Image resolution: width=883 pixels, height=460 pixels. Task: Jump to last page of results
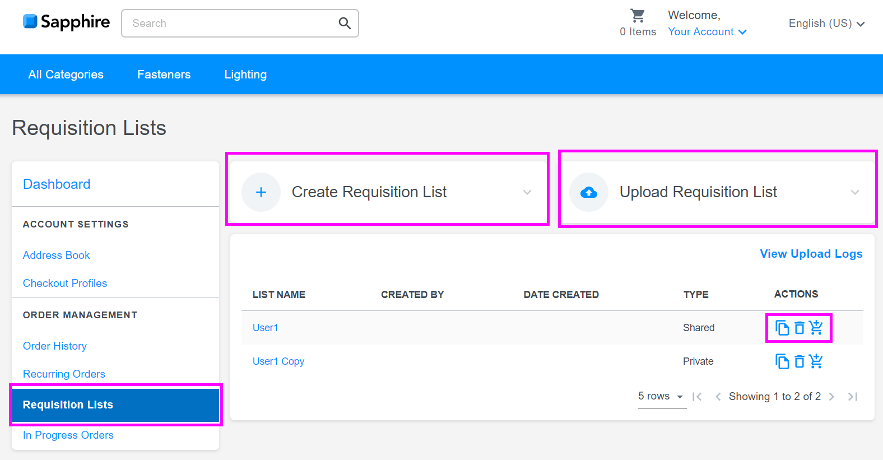pyautogui.click(x=853, y=397)
